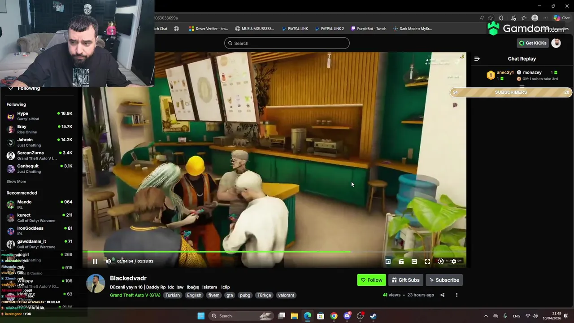Show hidden system tray icons
This screenshot has height=323, width=574.
pyautogui.click(x=486, y=316)
